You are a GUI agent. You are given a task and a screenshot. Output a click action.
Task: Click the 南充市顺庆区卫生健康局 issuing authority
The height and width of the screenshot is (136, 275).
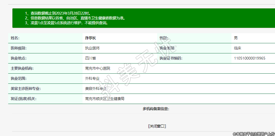coord(105,99)
